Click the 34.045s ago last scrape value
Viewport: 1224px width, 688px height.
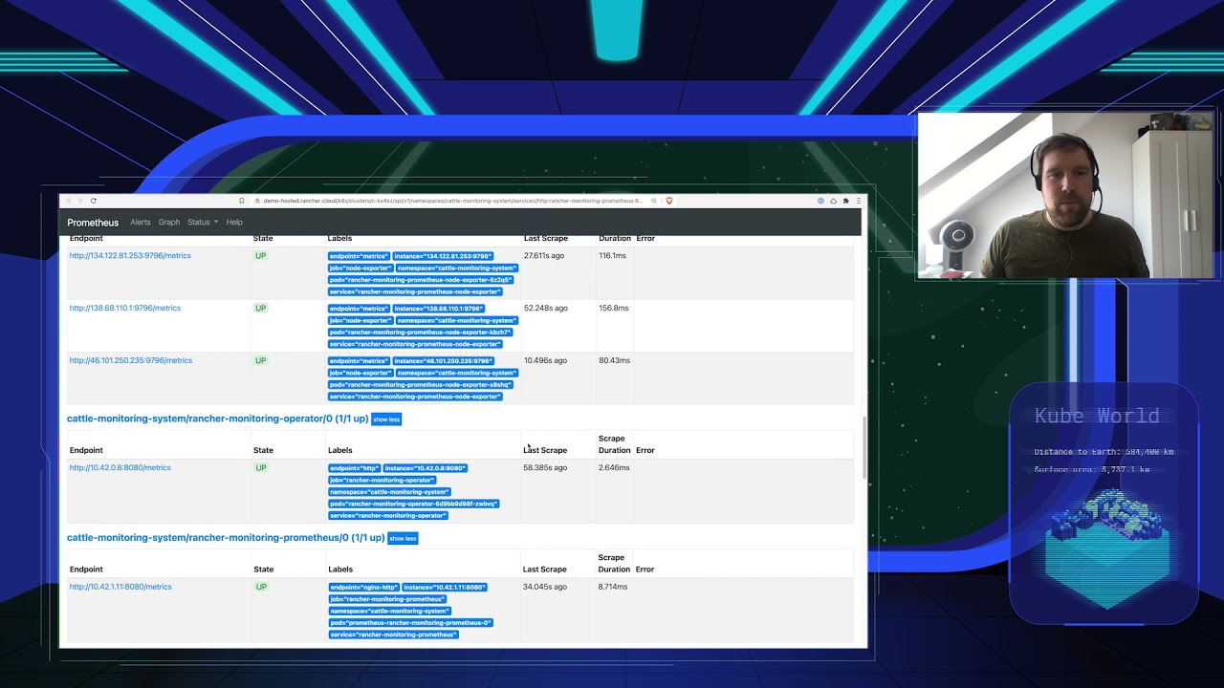coord(545,587)
